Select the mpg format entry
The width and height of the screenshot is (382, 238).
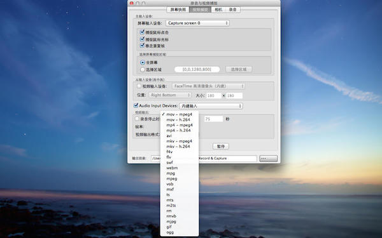(180, 173)
